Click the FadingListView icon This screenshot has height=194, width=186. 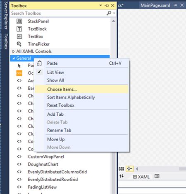pos(19,187)
